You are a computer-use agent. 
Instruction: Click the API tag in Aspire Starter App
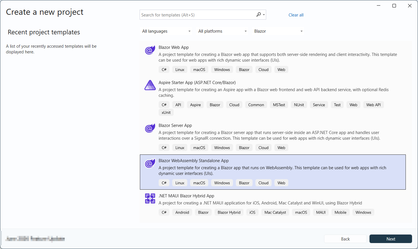tap(178, 105)
